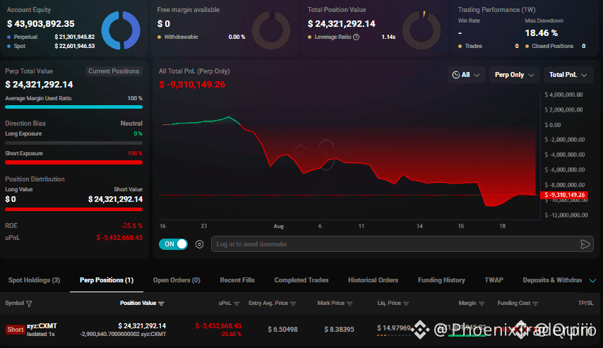Viewport: 603px width, 348px height.
Task: Sort by Position Value column icon
Action: click(161, 304)
